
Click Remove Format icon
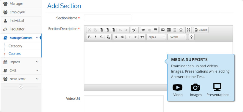point(108,37)
